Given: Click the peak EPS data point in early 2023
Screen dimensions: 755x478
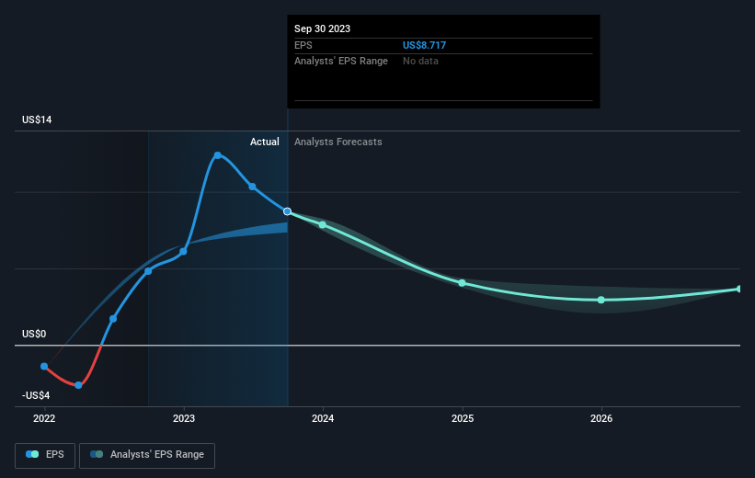Looking at the screenshot, I should point(218,155).
